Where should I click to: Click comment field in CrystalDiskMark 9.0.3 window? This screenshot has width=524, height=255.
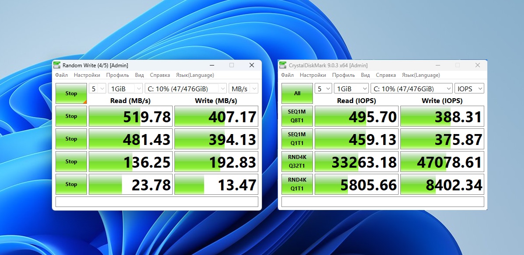[x=383, y=202]
